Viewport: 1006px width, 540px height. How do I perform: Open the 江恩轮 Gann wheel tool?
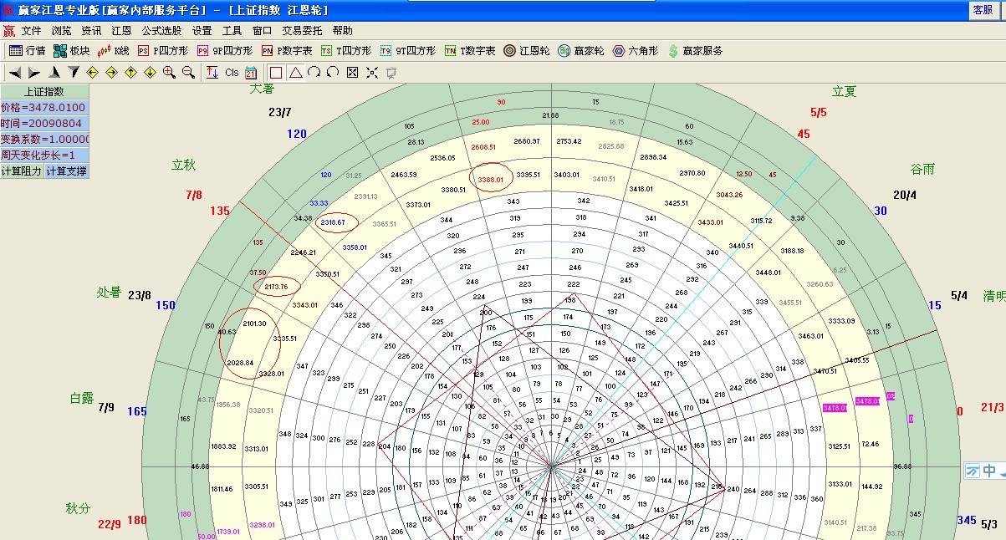pyautogui.click(x=526, y=51)
